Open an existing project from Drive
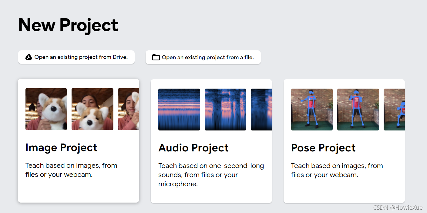 76,57
